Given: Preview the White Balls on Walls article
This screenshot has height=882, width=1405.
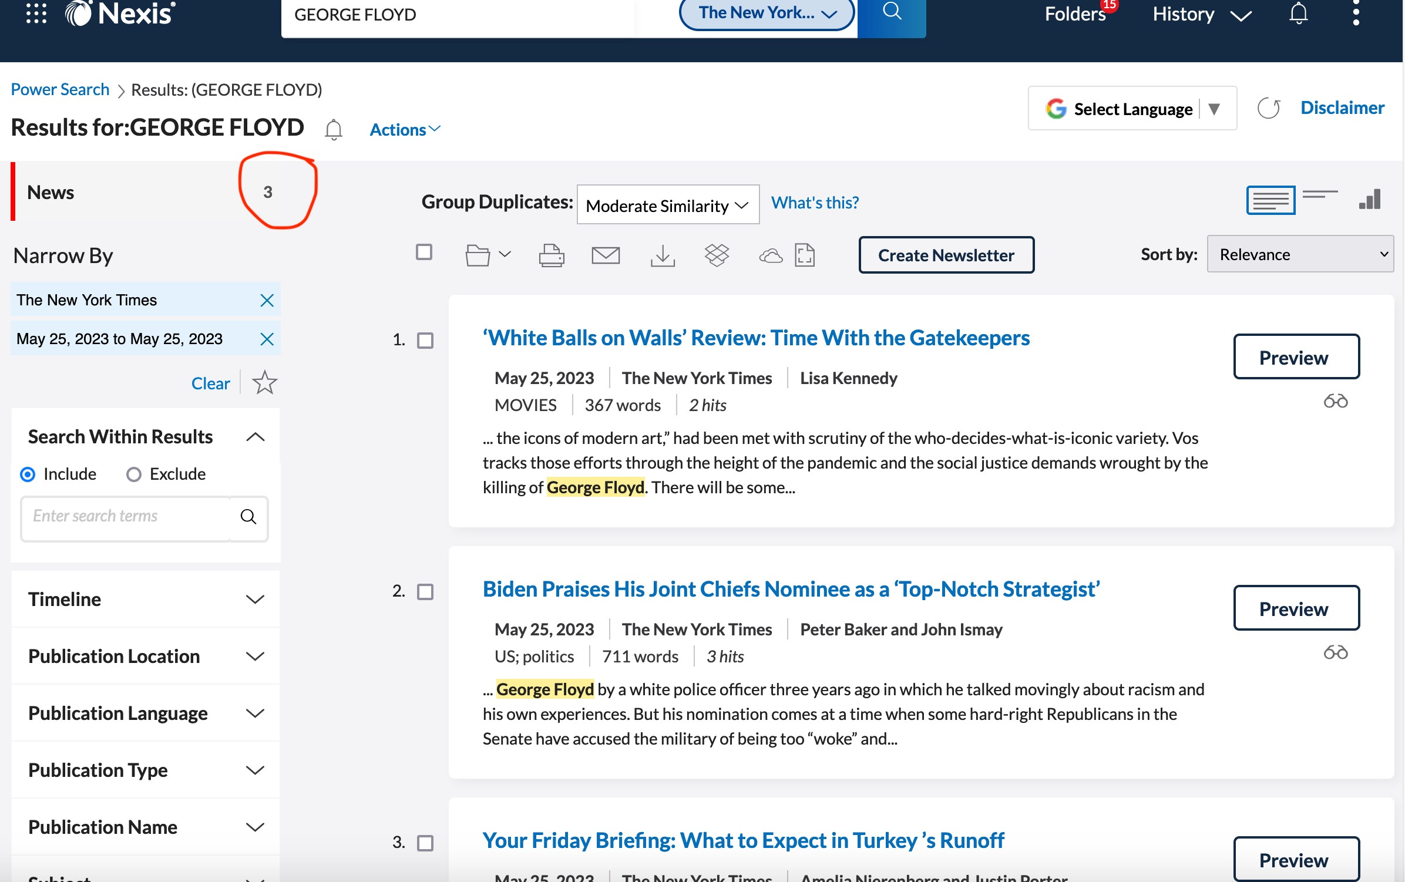Looking at the screenshot, I should pos(1296,357).
